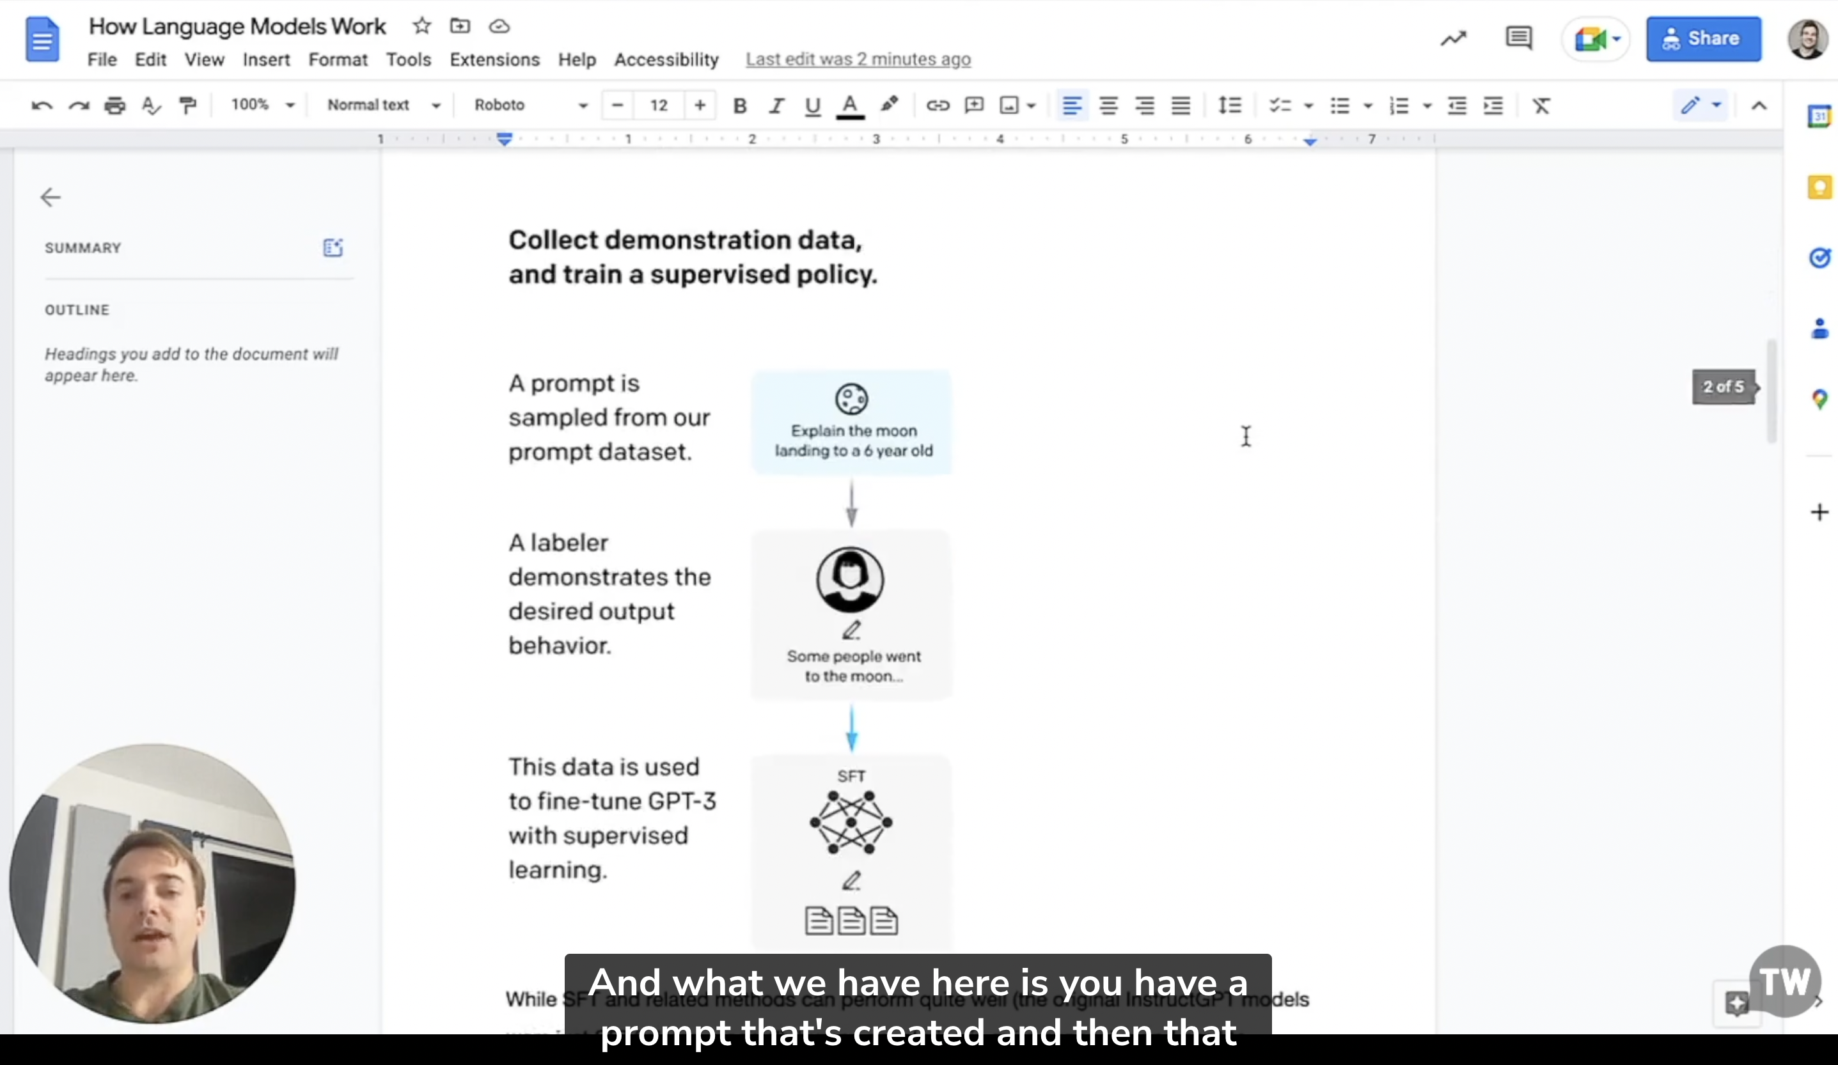Click the Checklist icon
This screenshot has width=1838, height=1065.
pyautogui.click(x=1280, y=105)
